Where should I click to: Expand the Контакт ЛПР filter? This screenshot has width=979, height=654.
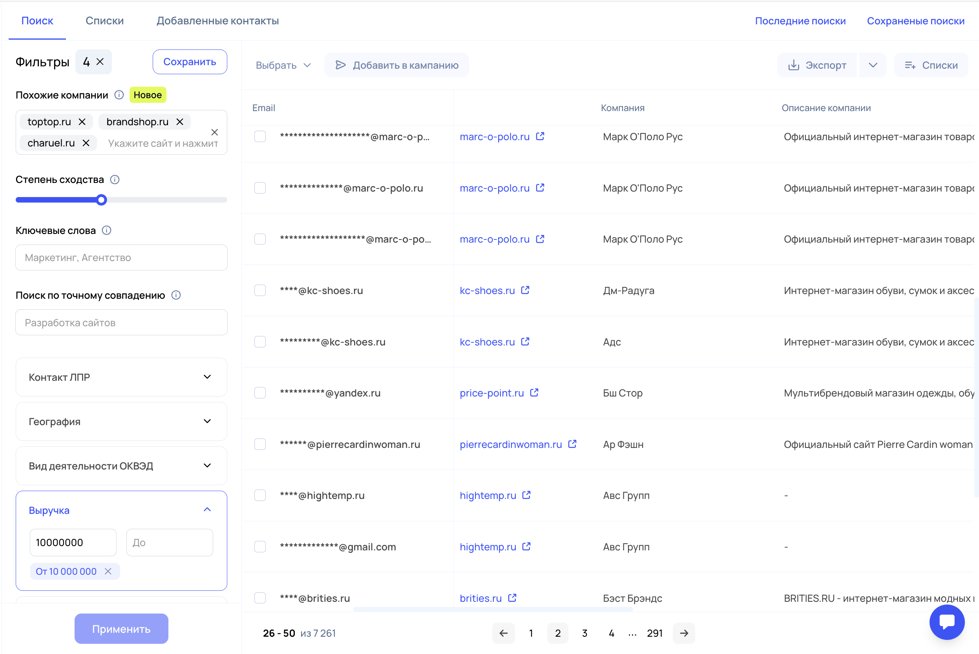pos(121,377)
